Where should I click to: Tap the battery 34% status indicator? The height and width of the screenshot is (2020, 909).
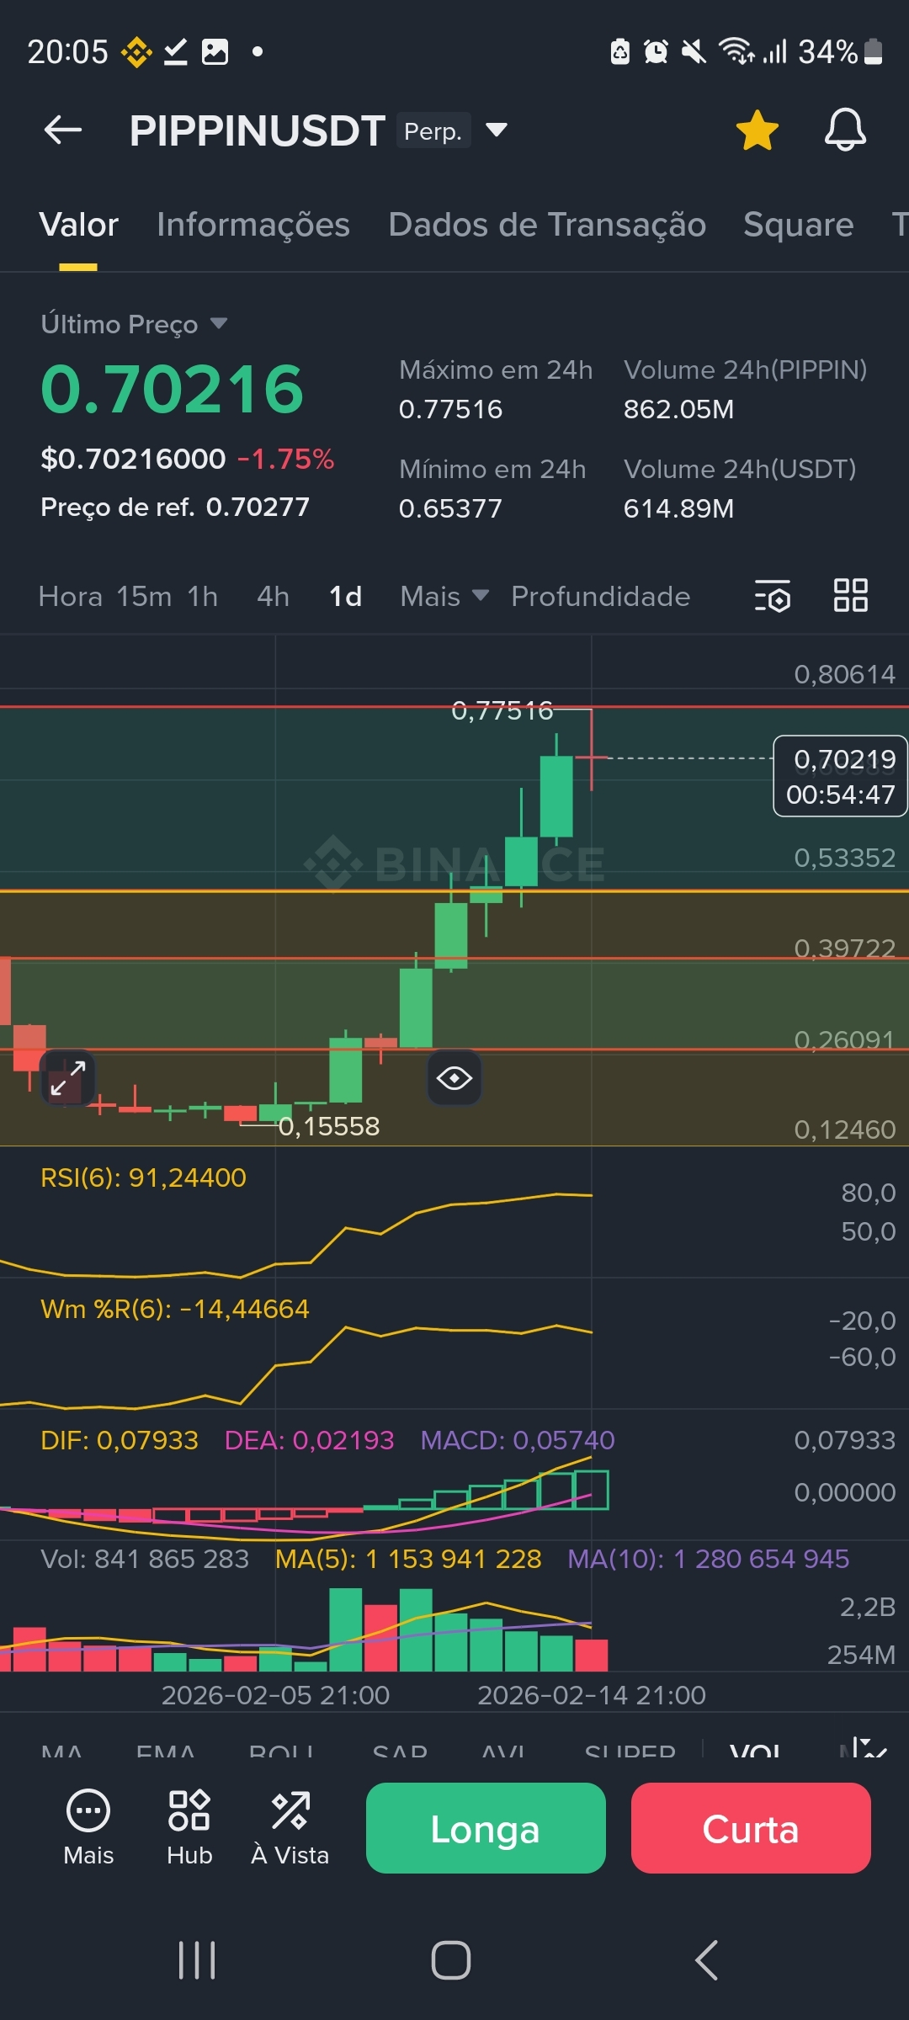(840, 52)
